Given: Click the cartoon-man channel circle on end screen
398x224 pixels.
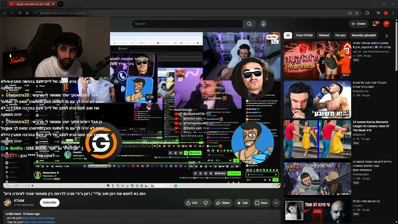Looking at the screenshot, I should [252, 142].
